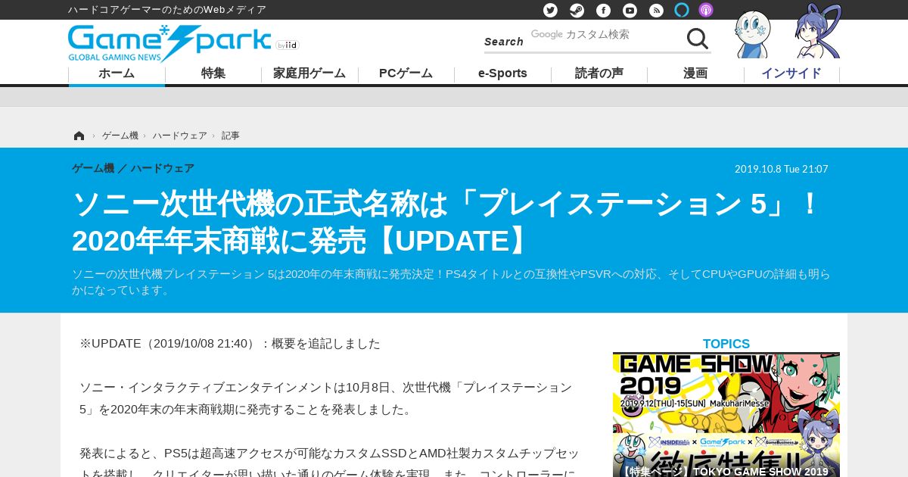908x477 pixels.
Task: Click the ハードウェア breadcrumb link
Action: (179, 136)
